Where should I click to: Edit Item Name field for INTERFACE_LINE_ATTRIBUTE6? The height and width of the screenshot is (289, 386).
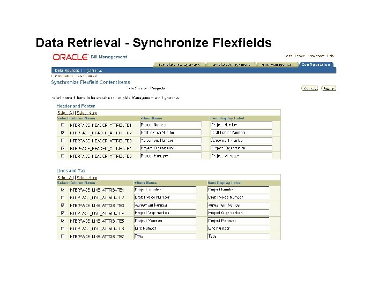tap(165, 228)
